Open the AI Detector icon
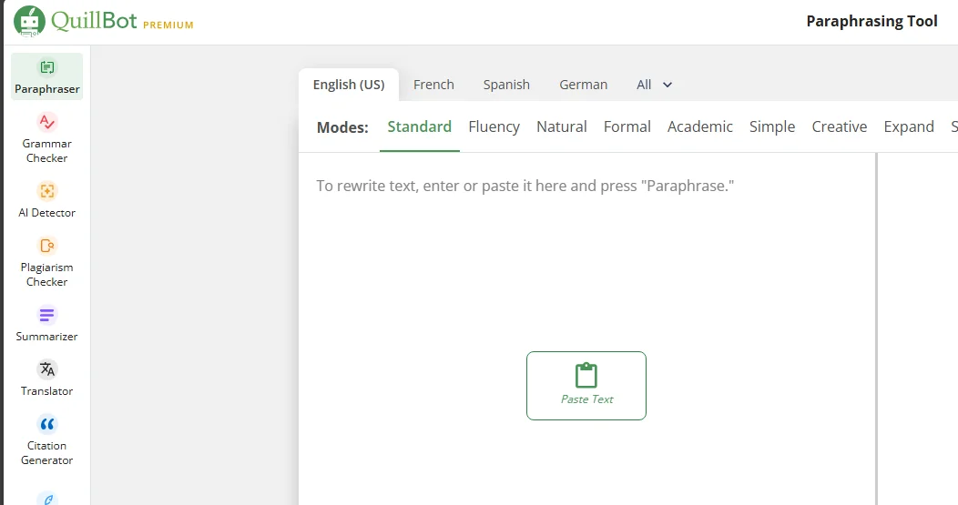Viewport: 958px width, 505px height. 47,190
